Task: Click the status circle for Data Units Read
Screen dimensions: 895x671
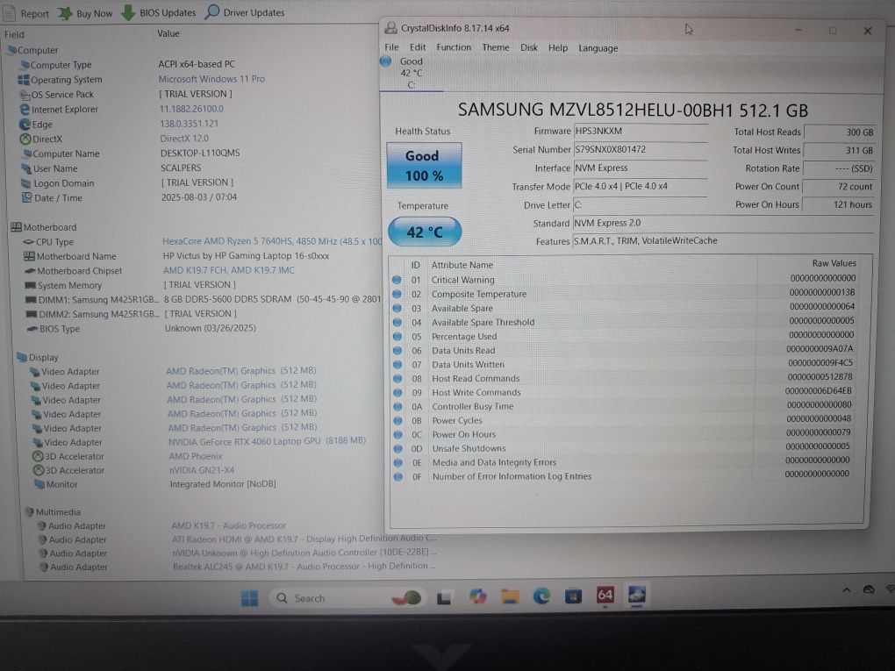Action: point(397,350)
